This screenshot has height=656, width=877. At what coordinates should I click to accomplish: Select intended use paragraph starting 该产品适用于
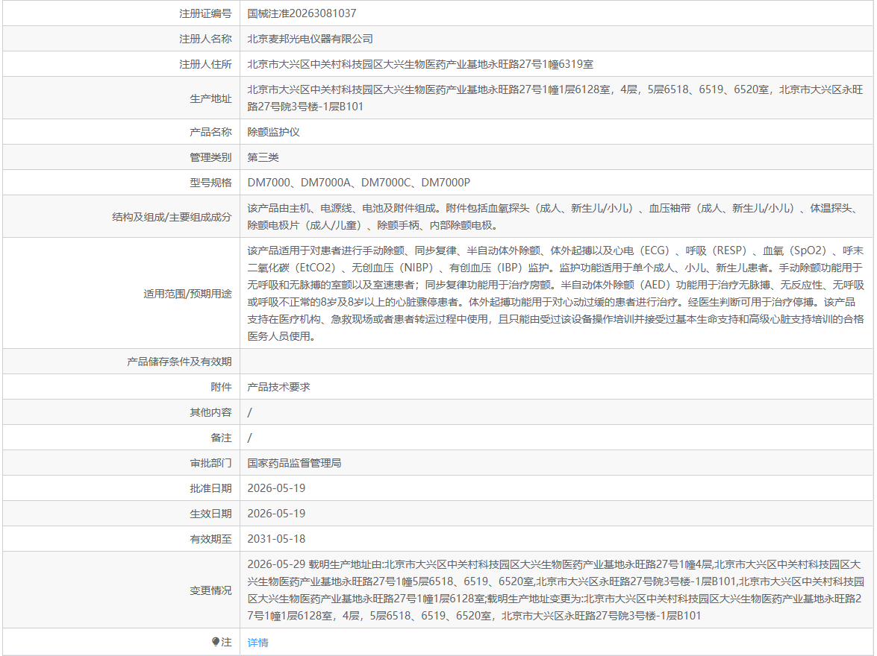click(x=555, y=294)
